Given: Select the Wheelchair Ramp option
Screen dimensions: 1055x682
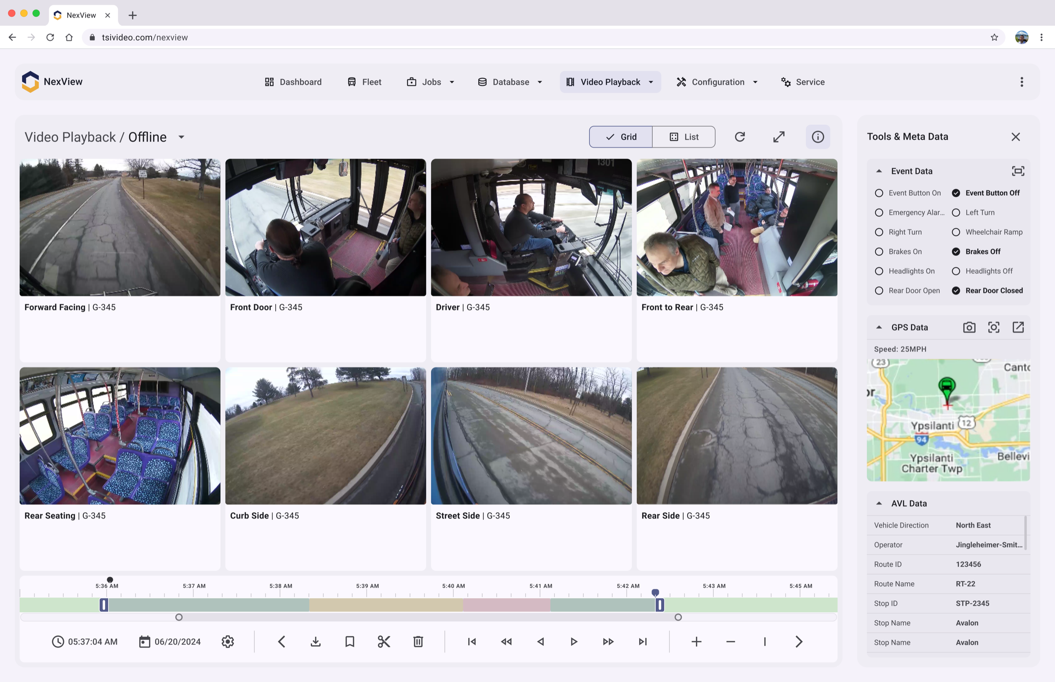Looking at the screenshot, I should 956,232.
